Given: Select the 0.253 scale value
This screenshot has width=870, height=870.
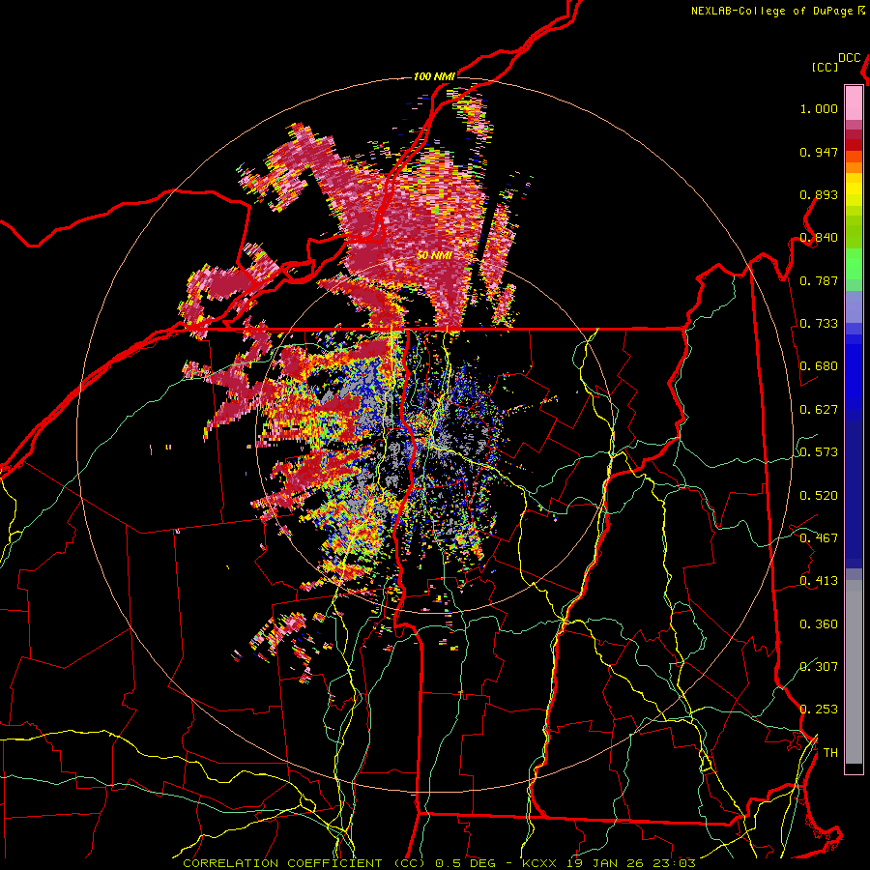Looking at the screenshot, I should (x=819, y=710).
